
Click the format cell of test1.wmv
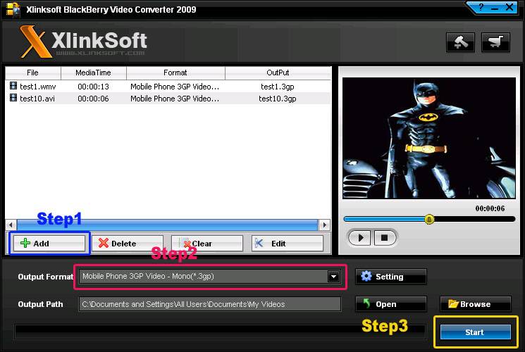pos(175,87)
